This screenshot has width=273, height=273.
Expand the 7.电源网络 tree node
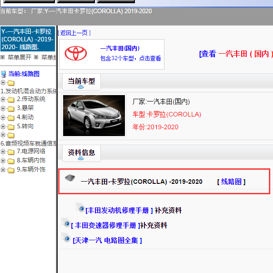3,152
